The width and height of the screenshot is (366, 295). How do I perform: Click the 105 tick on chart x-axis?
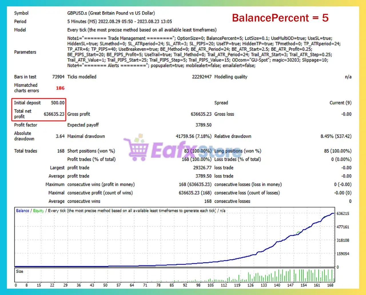click(210, 285)
